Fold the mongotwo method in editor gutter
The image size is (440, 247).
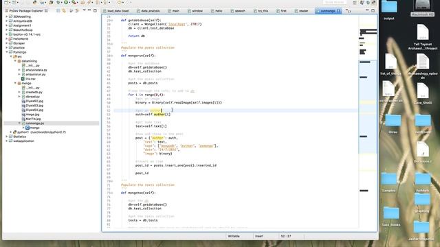112,193
